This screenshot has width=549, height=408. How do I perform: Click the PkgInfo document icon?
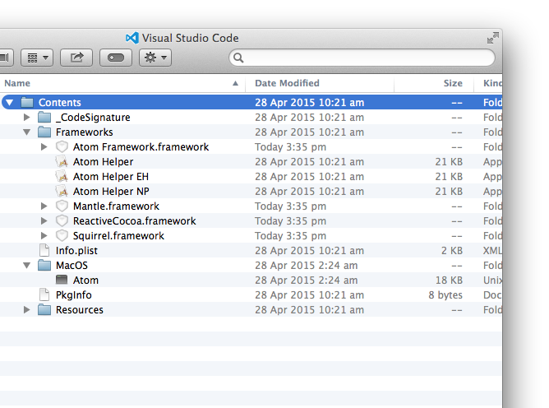[x=44, y=294]
